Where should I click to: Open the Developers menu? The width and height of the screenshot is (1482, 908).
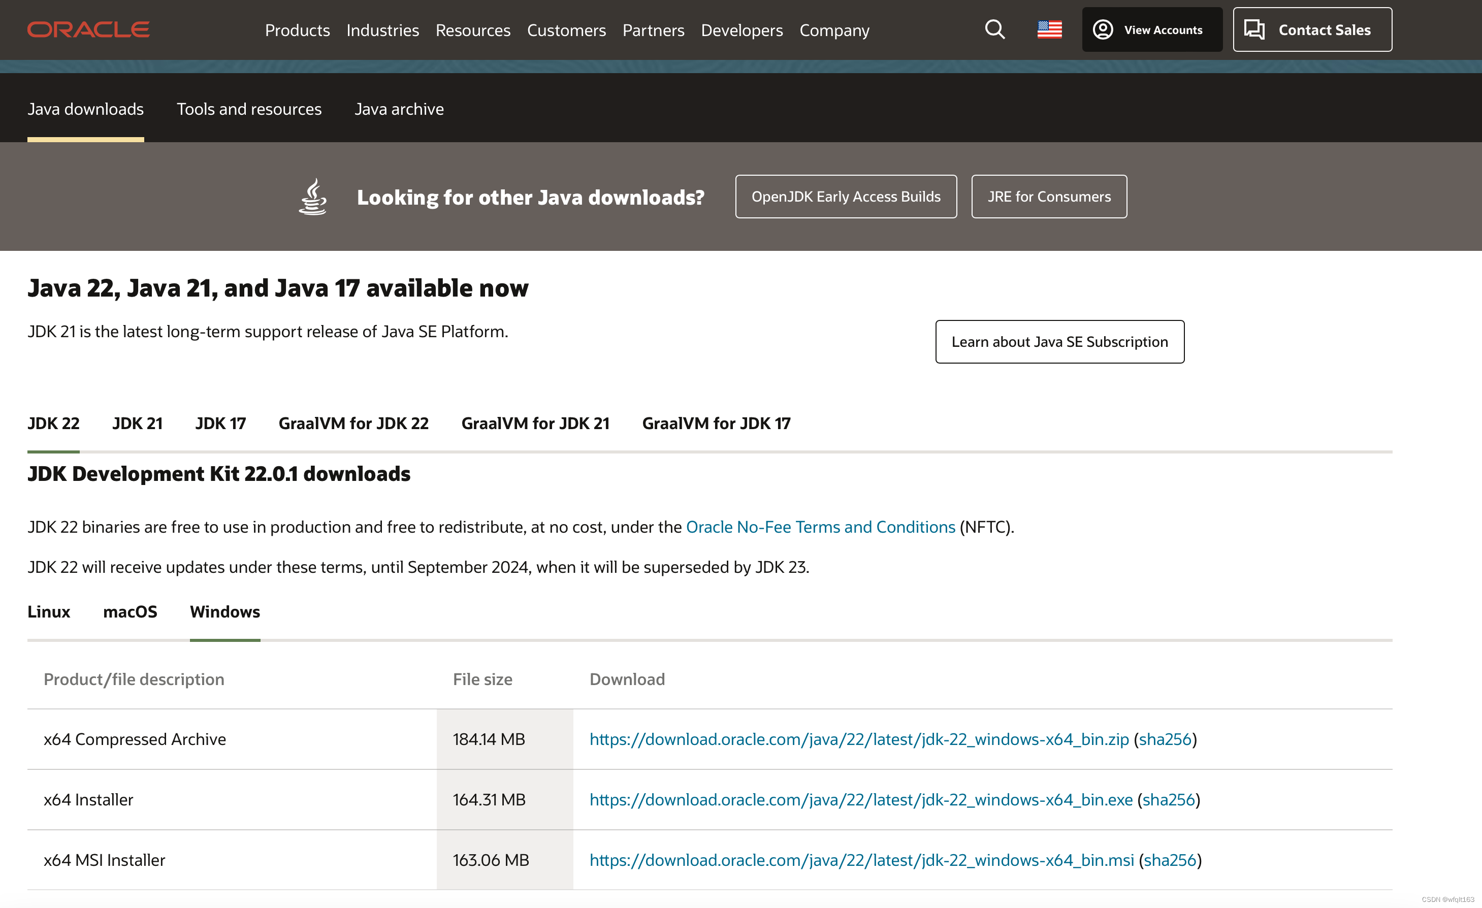[742, 30]
